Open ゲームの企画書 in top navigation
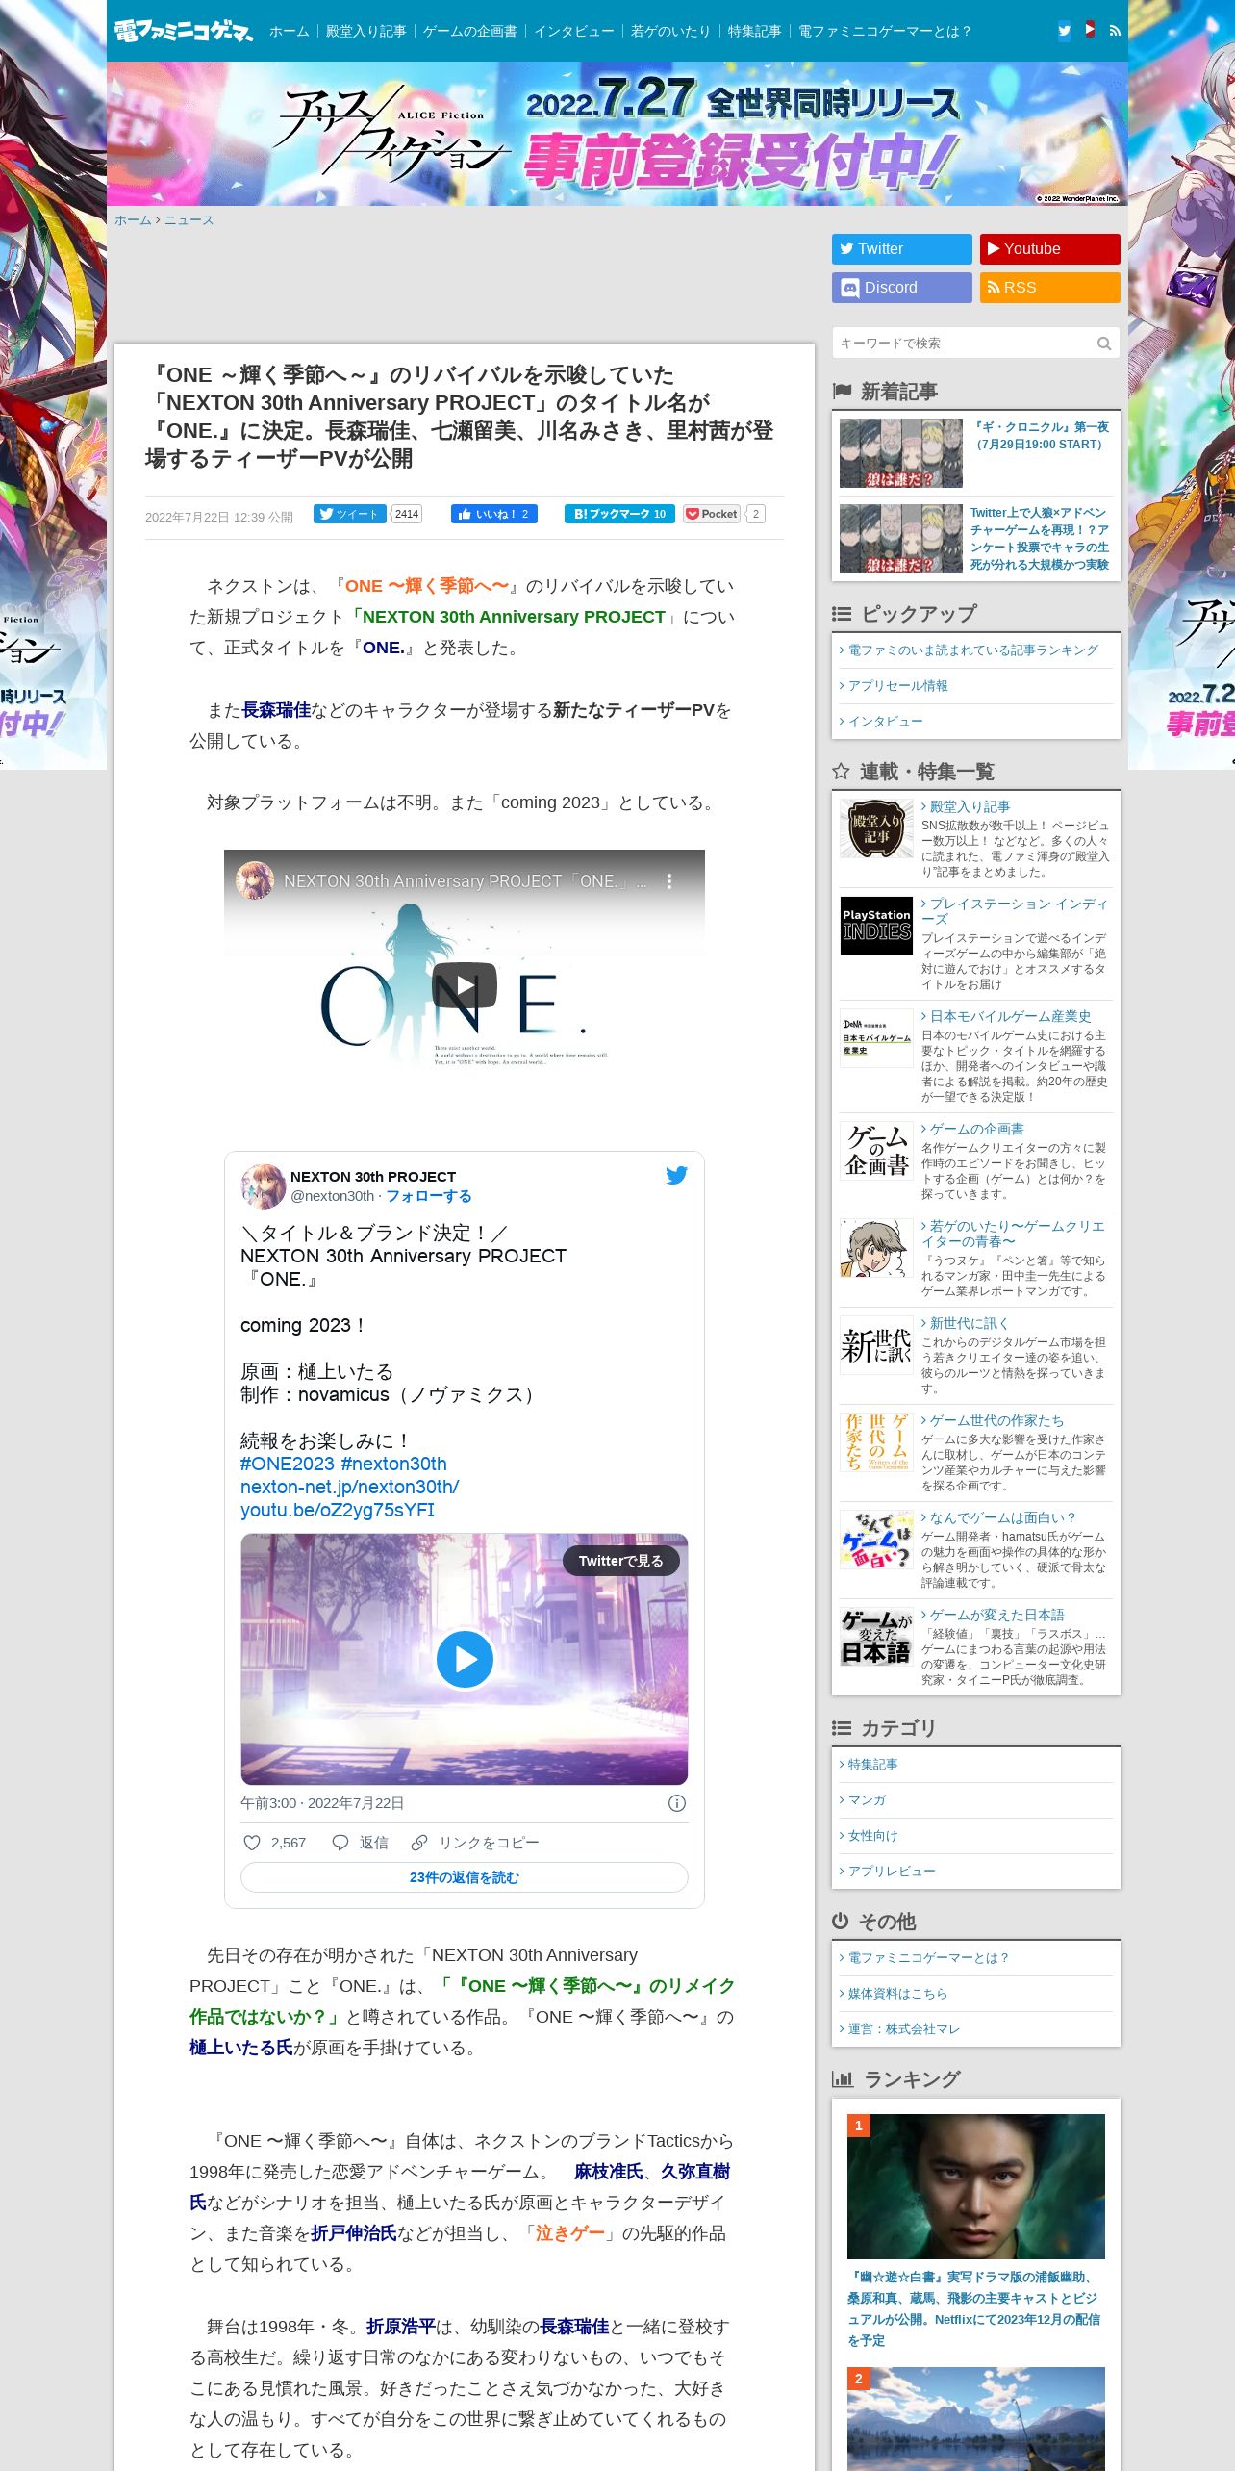Image resolution: width=1235 pixels, height=2471 pixels. click(470, 31)
